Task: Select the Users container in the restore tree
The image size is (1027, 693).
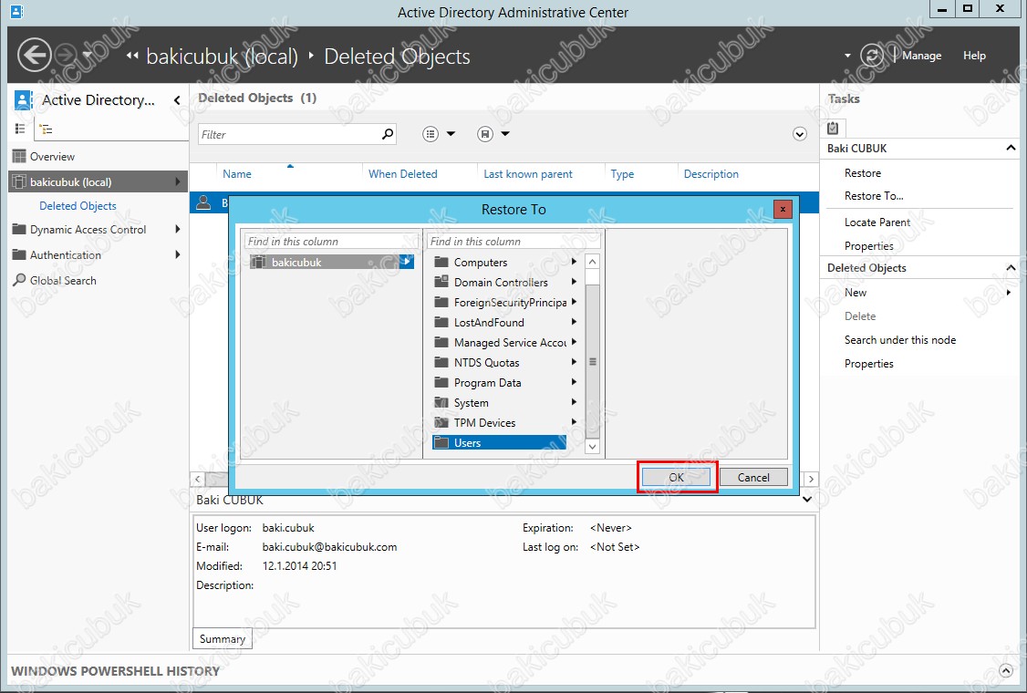Action: coord(466,442)
